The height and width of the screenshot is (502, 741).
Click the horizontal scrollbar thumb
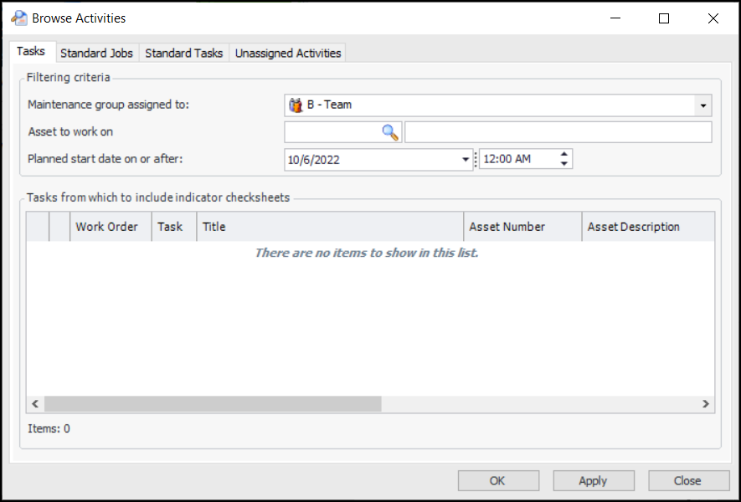tap(213, 404)
